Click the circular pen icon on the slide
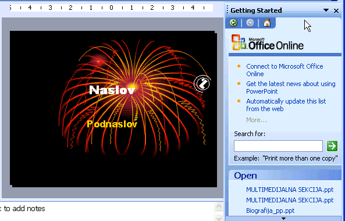Image resolution: width=345 pixels, height=221 pixels. 202,84
